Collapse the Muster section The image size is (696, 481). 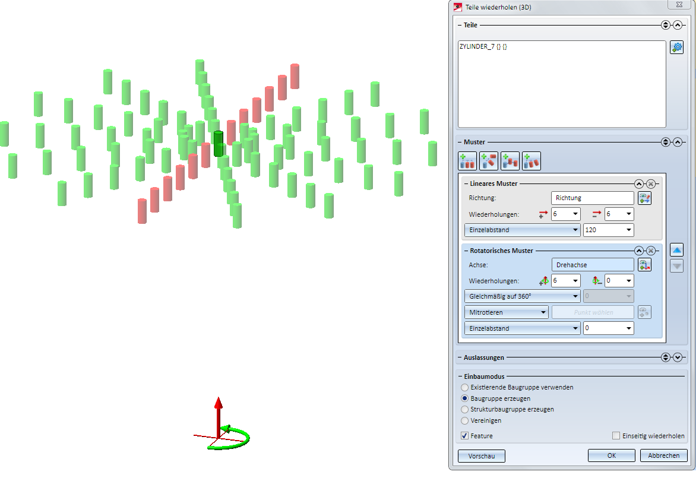678,142
